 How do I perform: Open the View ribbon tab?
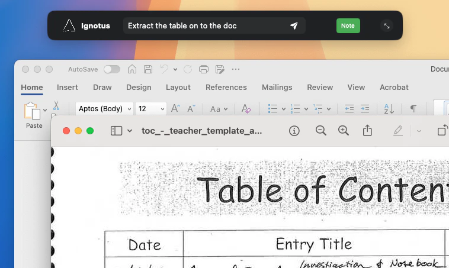click(x=356, y=87)
